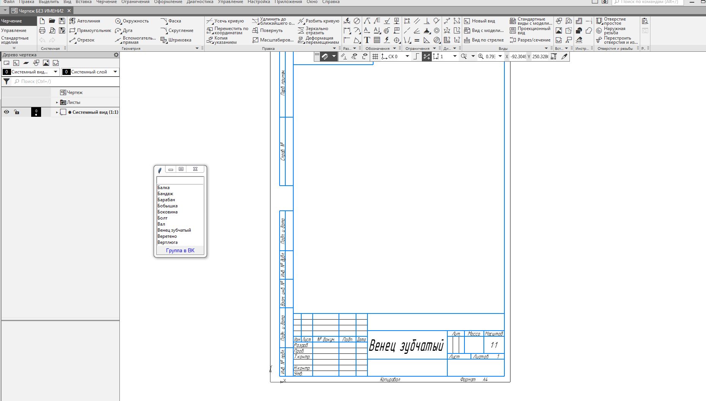Click the popup window's text entry field
The width and height of the screenshot is (706, 401).
coord(180,180)
